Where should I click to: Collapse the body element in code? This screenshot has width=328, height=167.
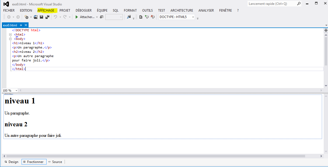[11, 39]
